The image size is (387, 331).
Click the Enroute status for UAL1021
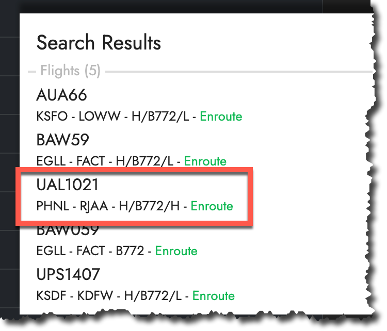[212, 206]
